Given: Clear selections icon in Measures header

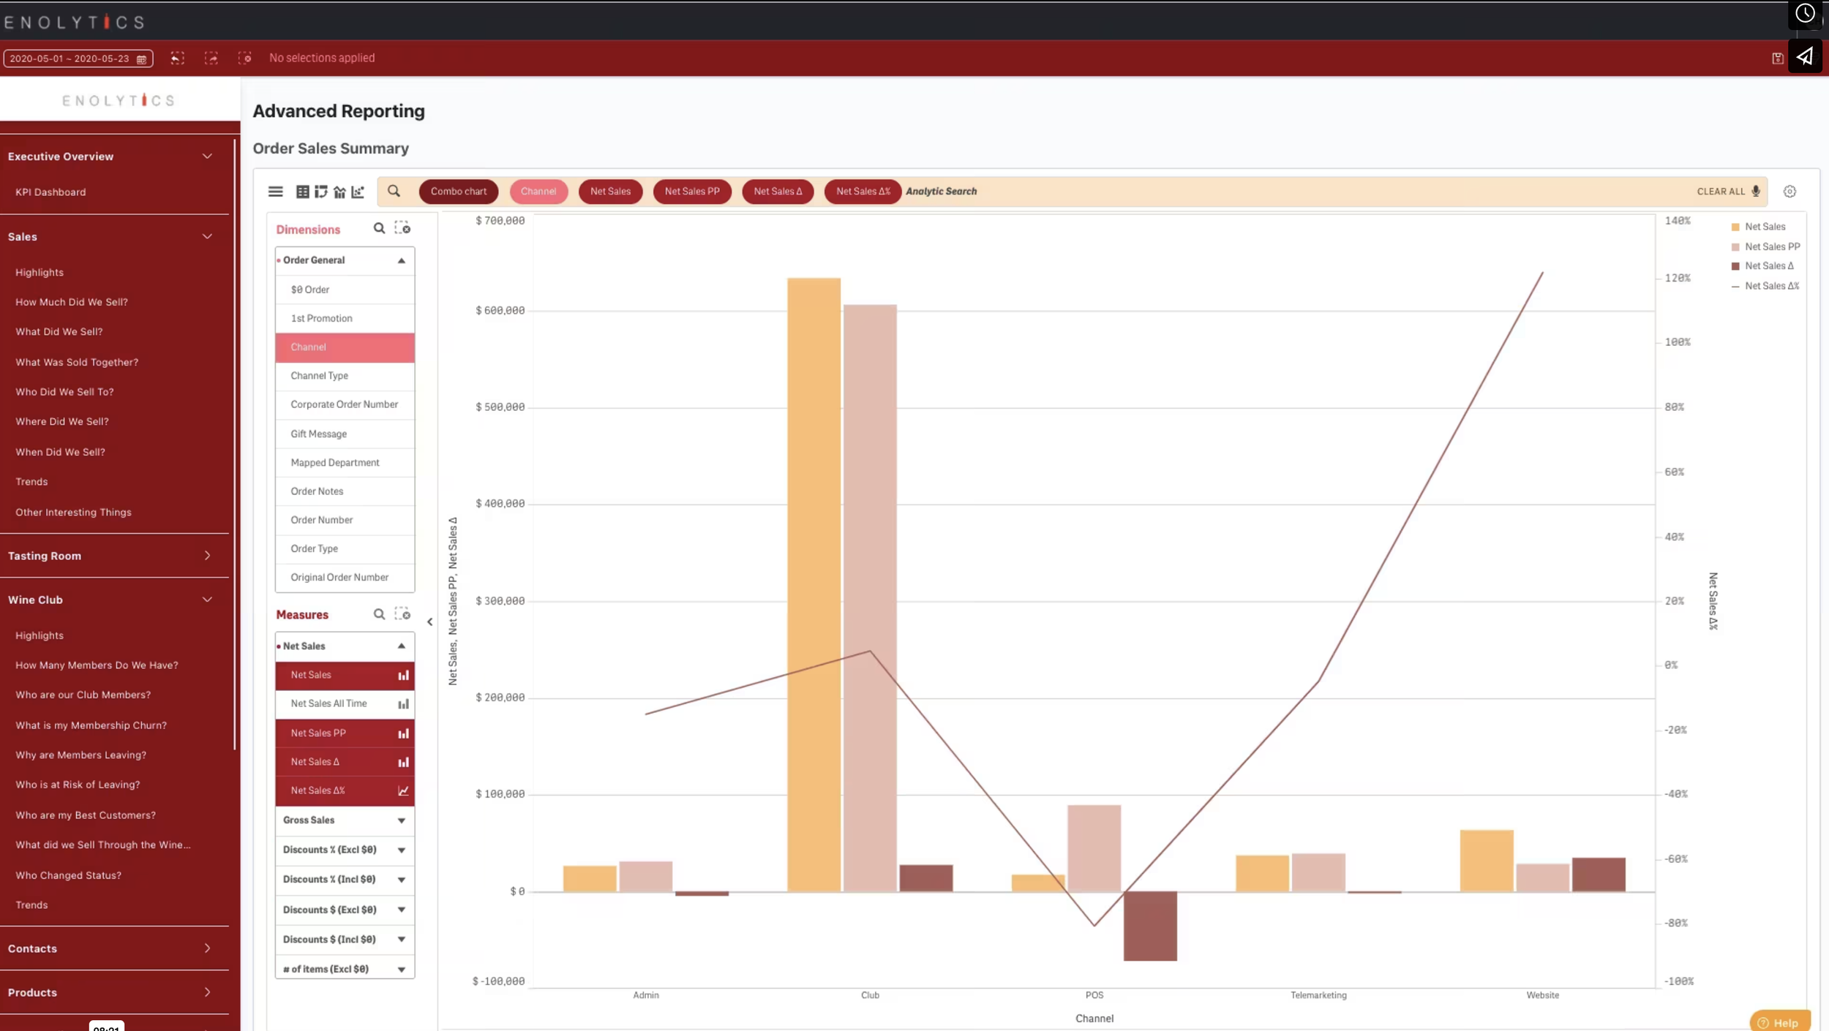Looking at the screenshot, I should click(x=402, y=614).
